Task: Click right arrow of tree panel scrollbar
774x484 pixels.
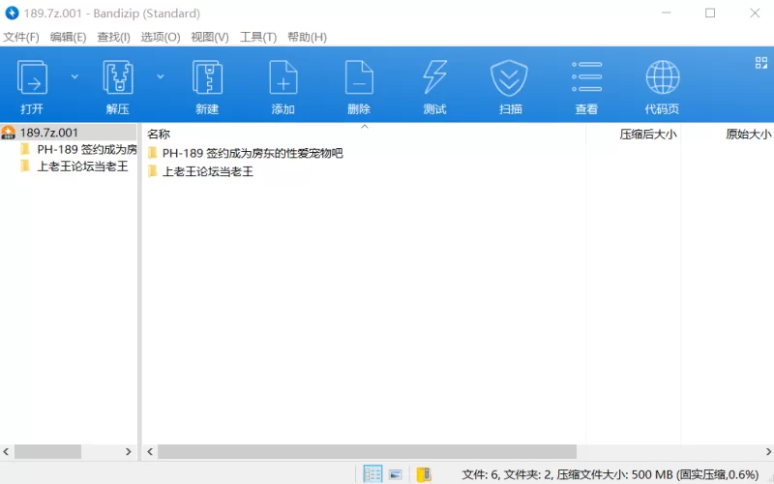Action: coord(129,451)
